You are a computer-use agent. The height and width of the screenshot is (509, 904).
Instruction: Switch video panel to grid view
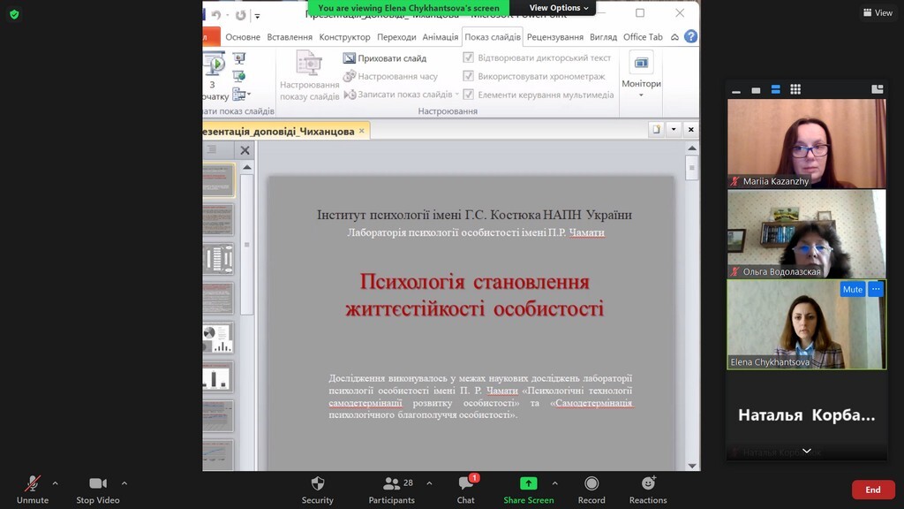pyautogui.click(x=795, y=89)
